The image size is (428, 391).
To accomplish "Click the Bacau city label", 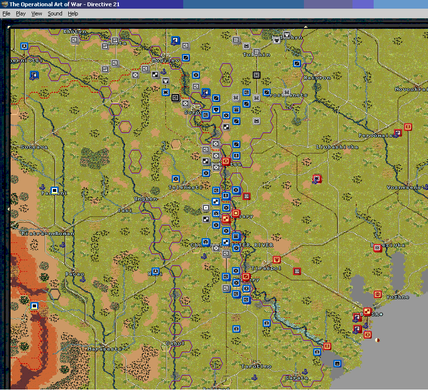I will click(75, 274).
